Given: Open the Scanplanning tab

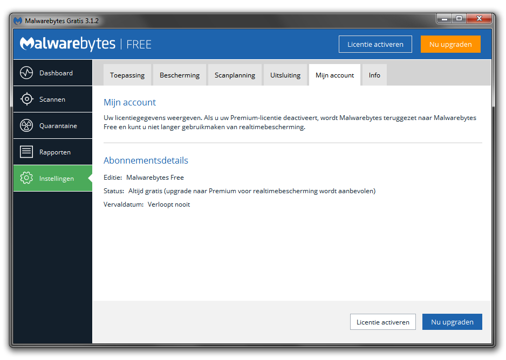Looking at the screenshot, I should (235, 75).
